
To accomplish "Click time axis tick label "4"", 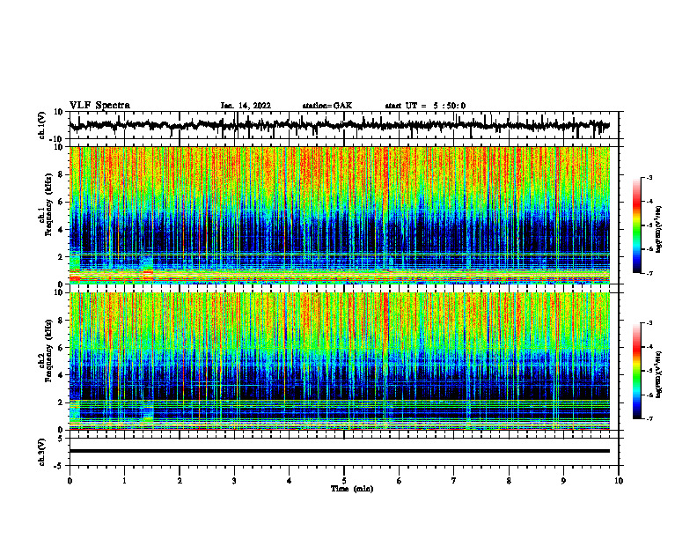I will (290, 481).
